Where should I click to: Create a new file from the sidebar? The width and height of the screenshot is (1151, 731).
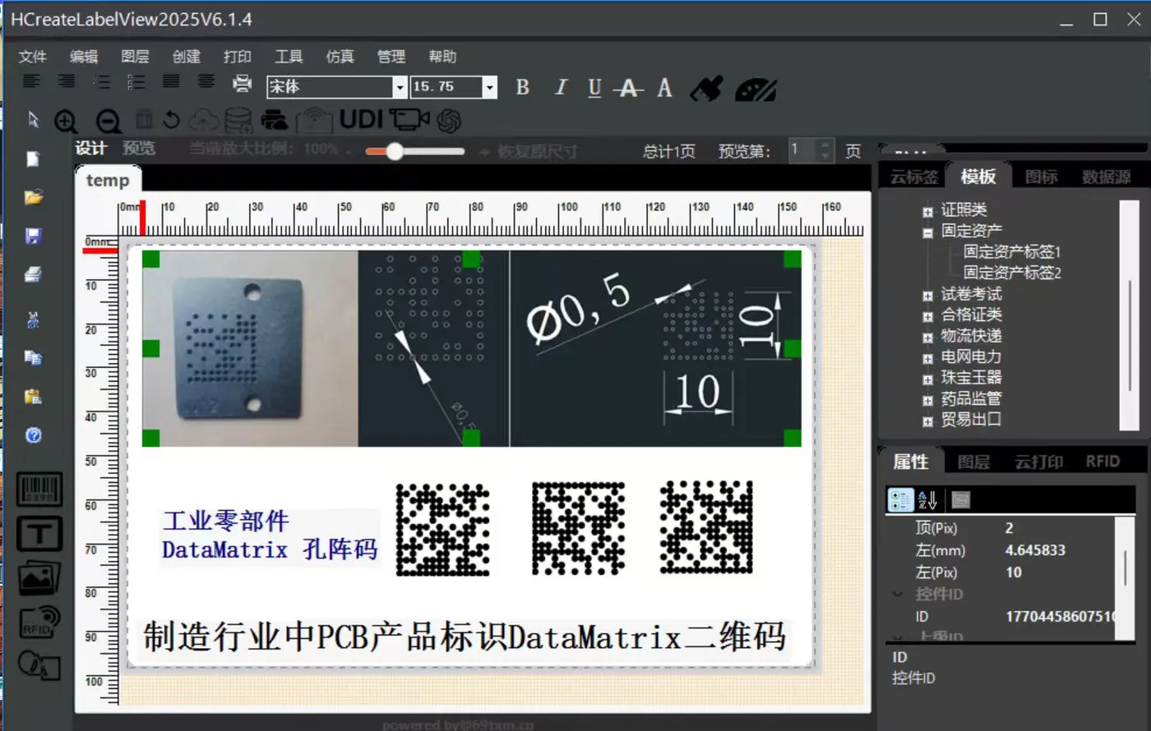click(x=33, y=159)
